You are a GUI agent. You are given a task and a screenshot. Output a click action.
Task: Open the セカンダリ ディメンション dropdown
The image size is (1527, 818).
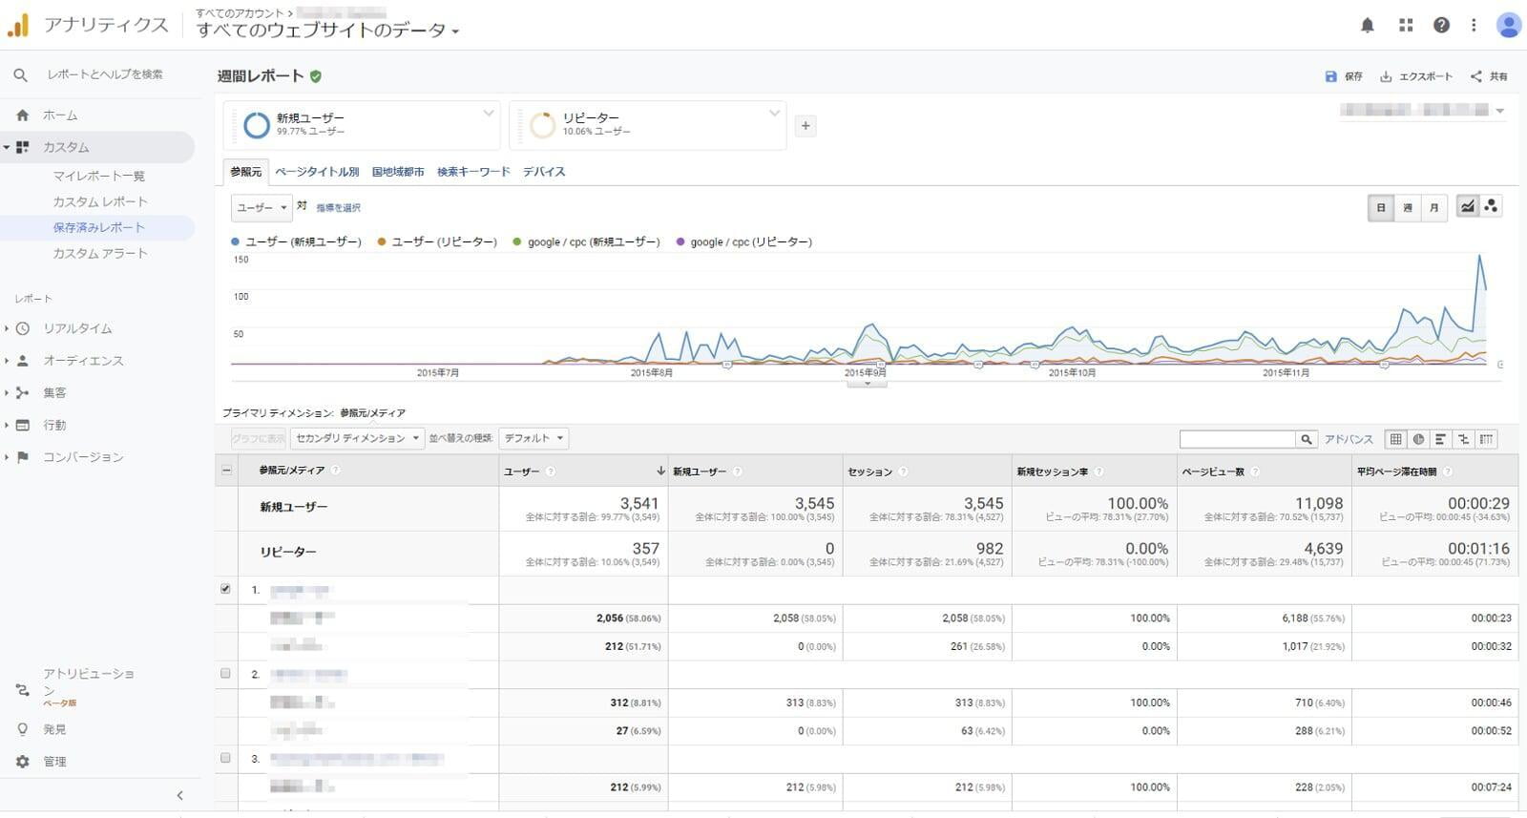click(357, 438)
